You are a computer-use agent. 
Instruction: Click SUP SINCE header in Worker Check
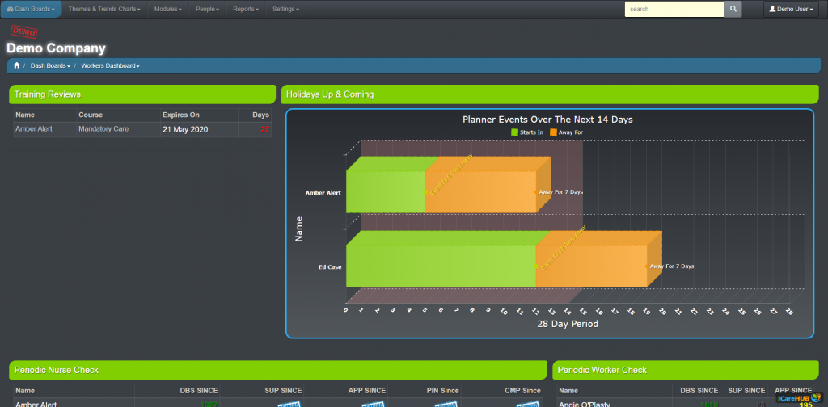coord(746,391)
